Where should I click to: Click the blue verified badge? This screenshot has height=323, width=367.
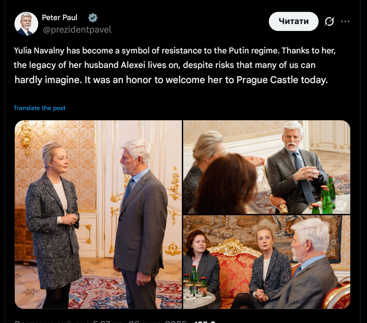(93, 18)
